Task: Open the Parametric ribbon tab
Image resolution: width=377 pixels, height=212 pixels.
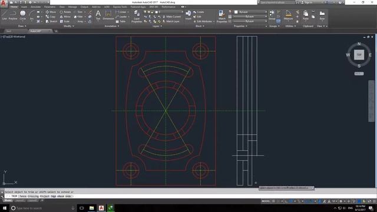Action: point(49,7)
